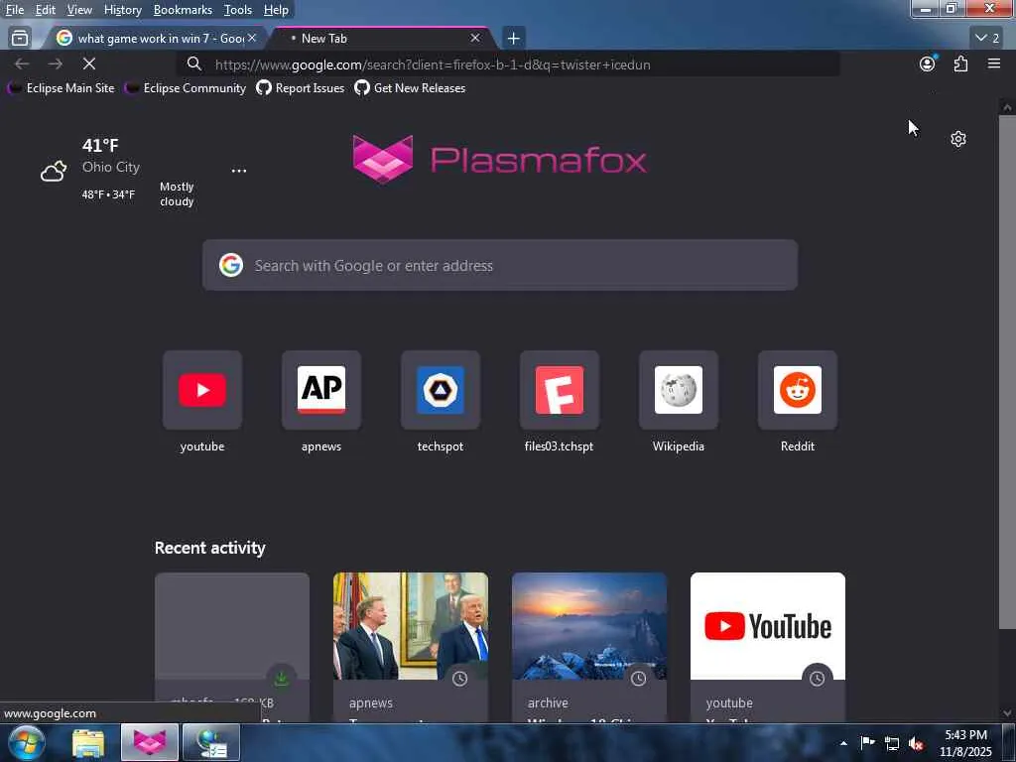1016x762 pixels.
Task: Click the Google icon in search box
Action: click(230, 265)
